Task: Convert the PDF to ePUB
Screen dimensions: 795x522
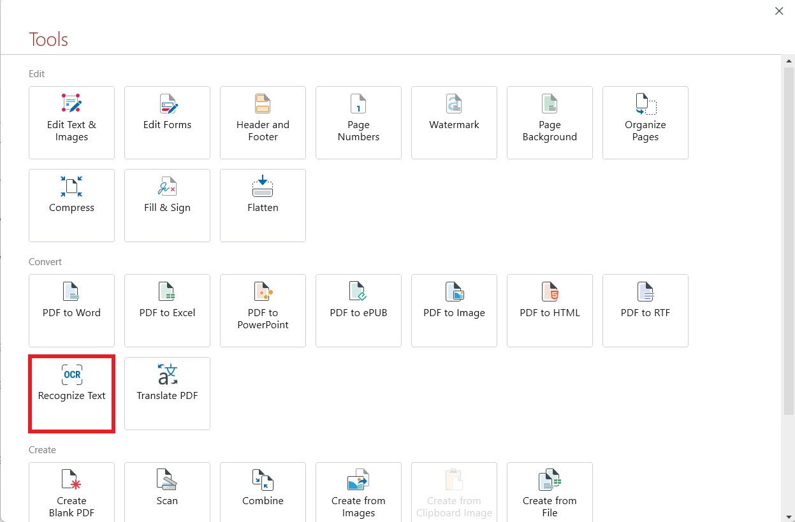Action: pyautogui.click(x=358, y=310)
